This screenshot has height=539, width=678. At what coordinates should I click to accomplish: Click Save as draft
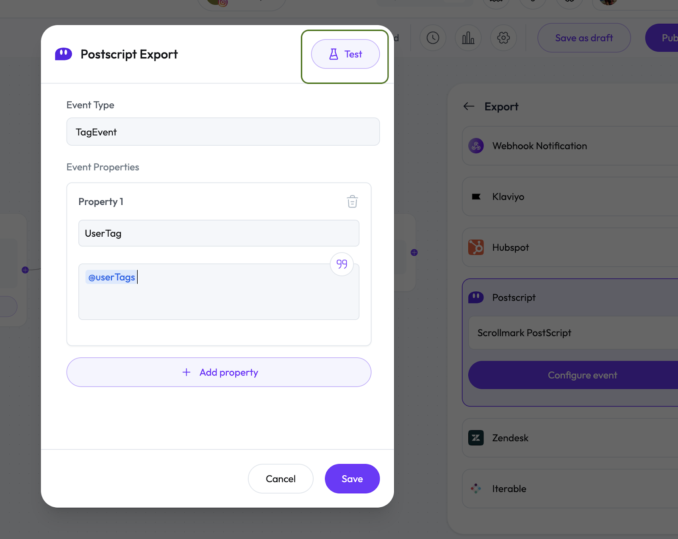click(584, 38)
